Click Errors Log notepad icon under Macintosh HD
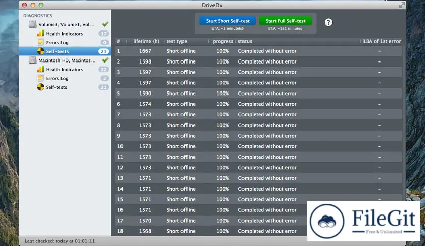The height and width of the screenshot is (246, 425). [40, 78]
